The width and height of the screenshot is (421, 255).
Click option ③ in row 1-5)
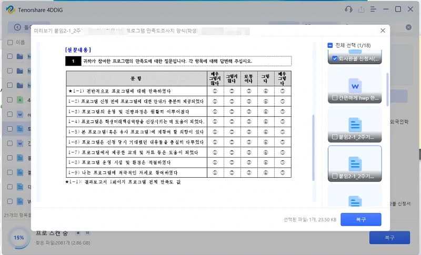click(249, 132)
